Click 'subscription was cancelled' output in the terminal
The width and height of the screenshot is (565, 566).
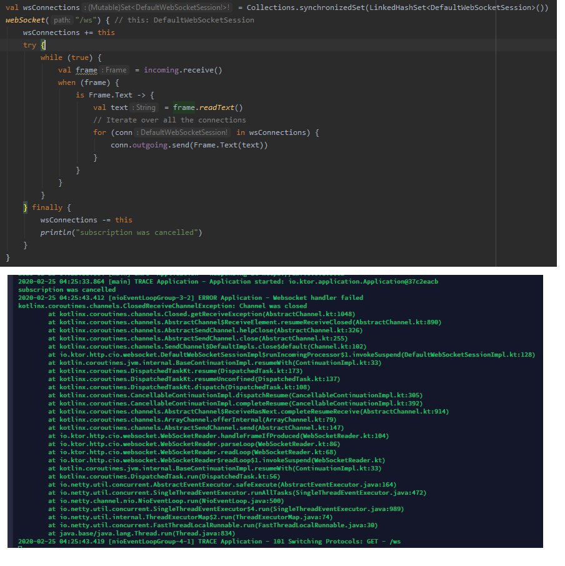tap(67, 289)
